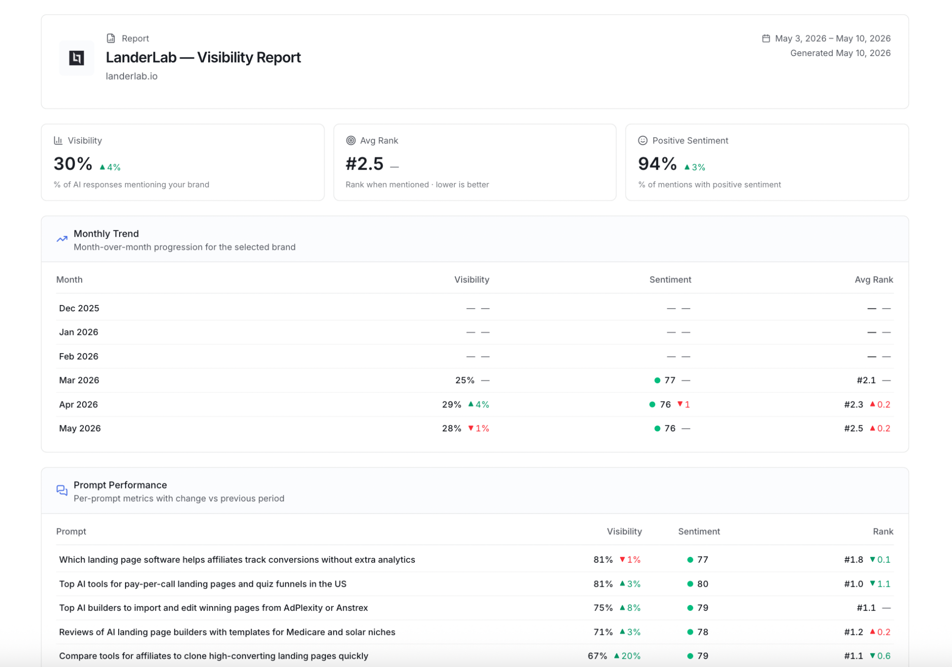
Task: Select the May 3 – May 10, 2026 date range
Action: (832, 38)
